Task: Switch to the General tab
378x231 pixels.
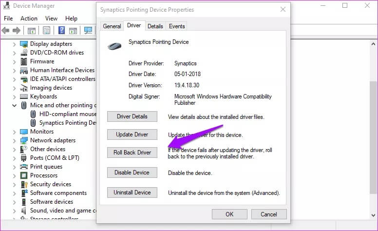Action: [112, 26]
